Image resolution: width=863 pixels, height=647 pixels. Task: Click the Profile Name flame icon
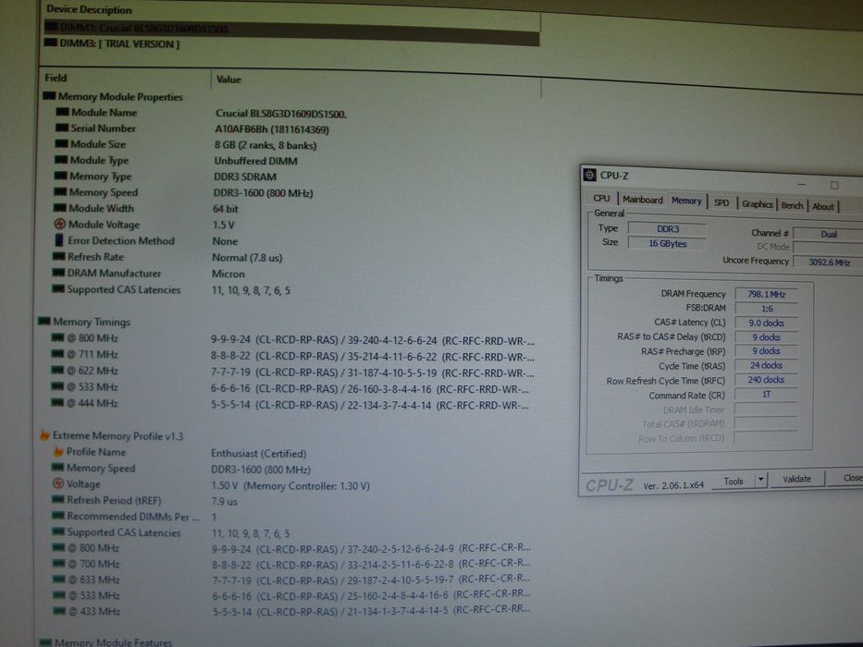[57, 452]
